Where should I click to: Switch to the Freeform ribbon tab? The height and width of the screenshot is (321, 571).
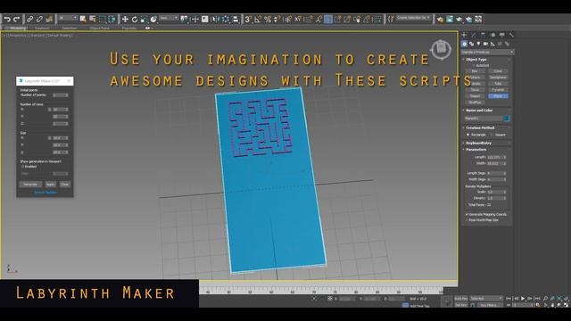point(42,28)
